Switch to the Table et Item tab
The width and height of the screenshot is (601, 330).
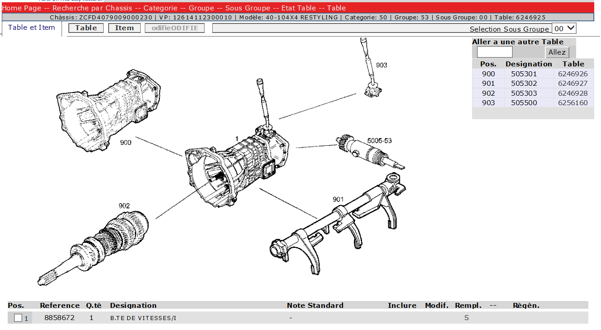[x=32, y=28]
